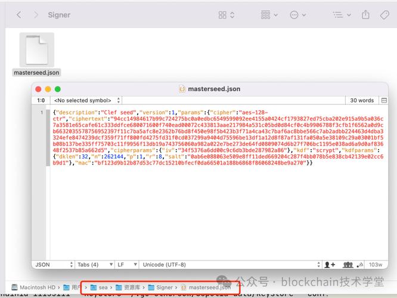Change the Tabs (4) indentation setting
This screenshot has height=298, width=397.
[x=95, y=265]
